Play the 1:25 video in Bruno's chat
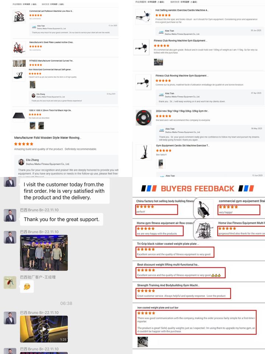This screenshot has height=354, width=265. pyautogui.click(x=44, y=329)
